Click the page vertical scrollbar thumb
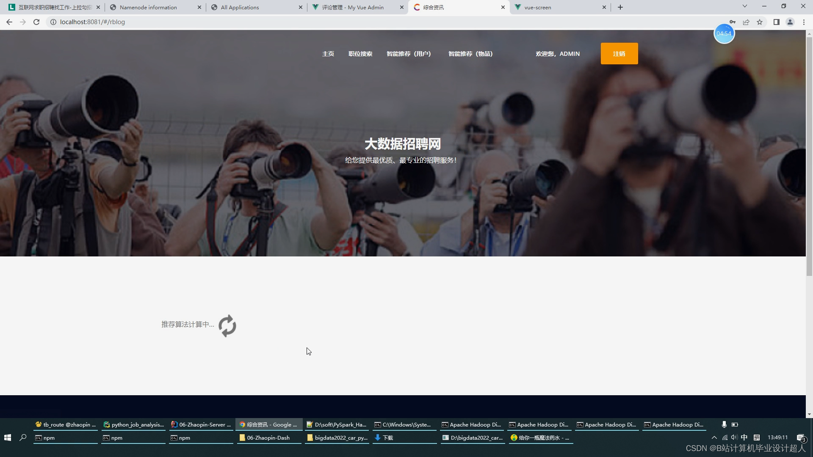813x457 pixels. (809, 157)
